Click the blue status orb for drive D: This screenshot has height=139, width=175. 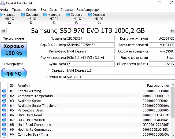pyautogui.click(x=23, y=14)
